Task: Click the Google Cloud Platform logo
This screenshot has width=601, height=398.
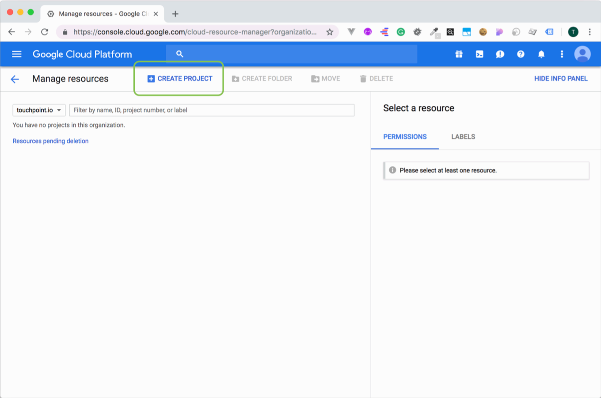Action: [82, 54]
